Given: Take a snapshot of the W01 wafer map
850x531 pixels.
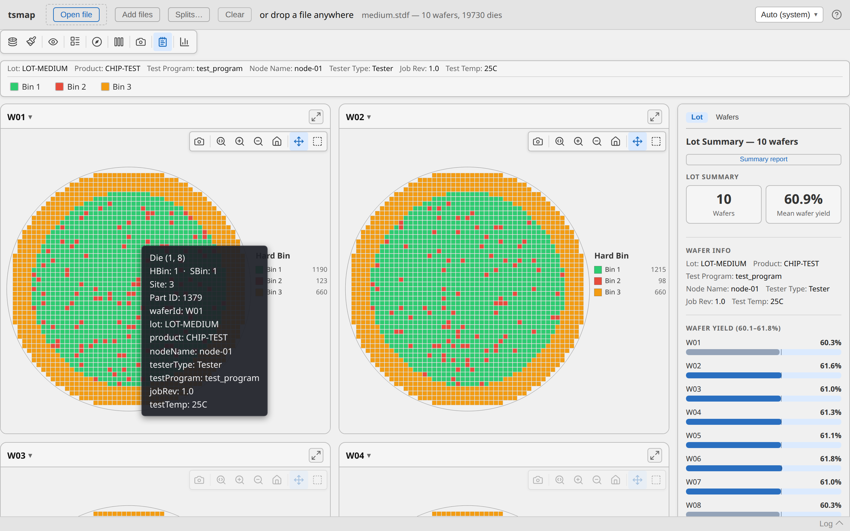Looking at the screenshot, I should 199,141.
